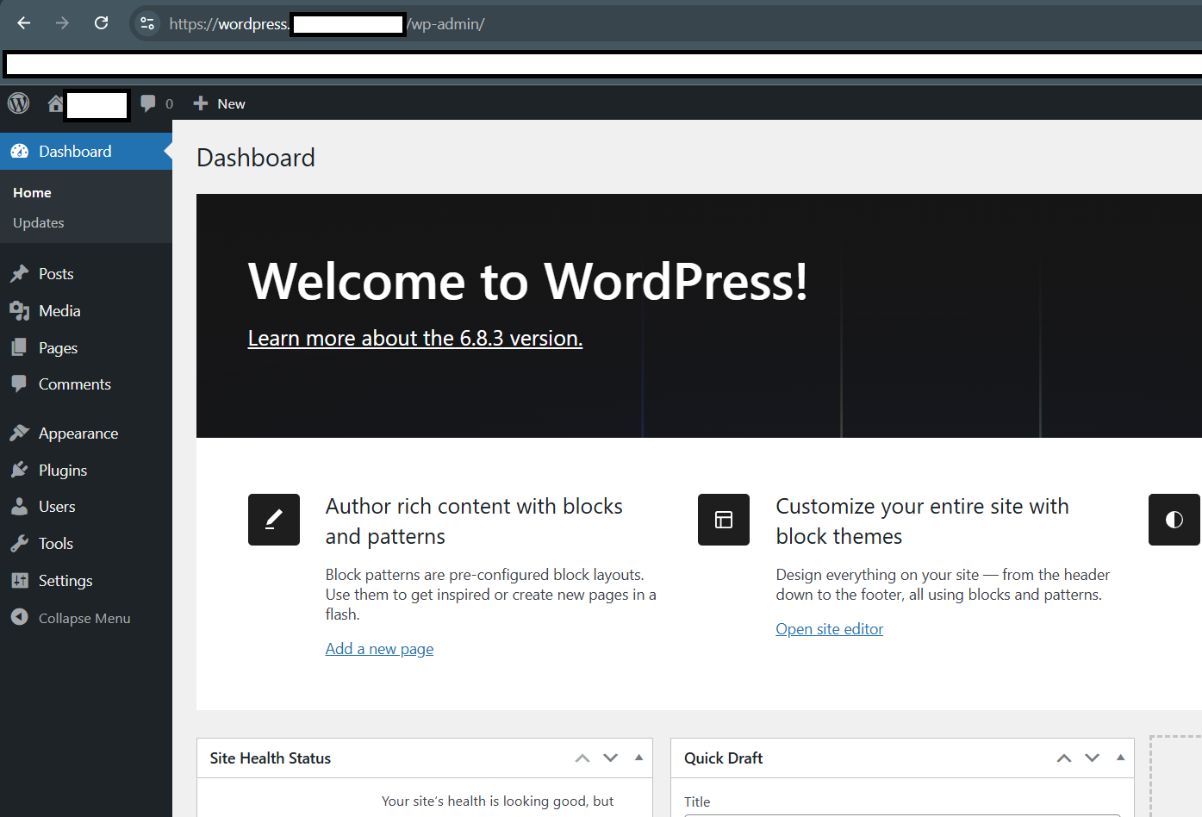Open the comments bubble in admin bar
The image size is (1202, 817).
(x=149, y=103)
